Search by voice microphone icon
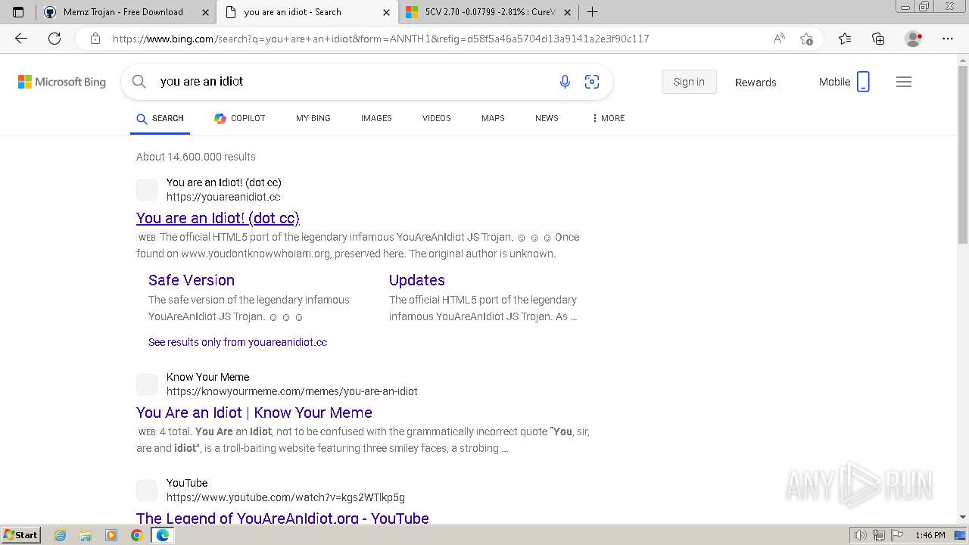This screenshot has height=545, width=969. (x=565, y=82)
